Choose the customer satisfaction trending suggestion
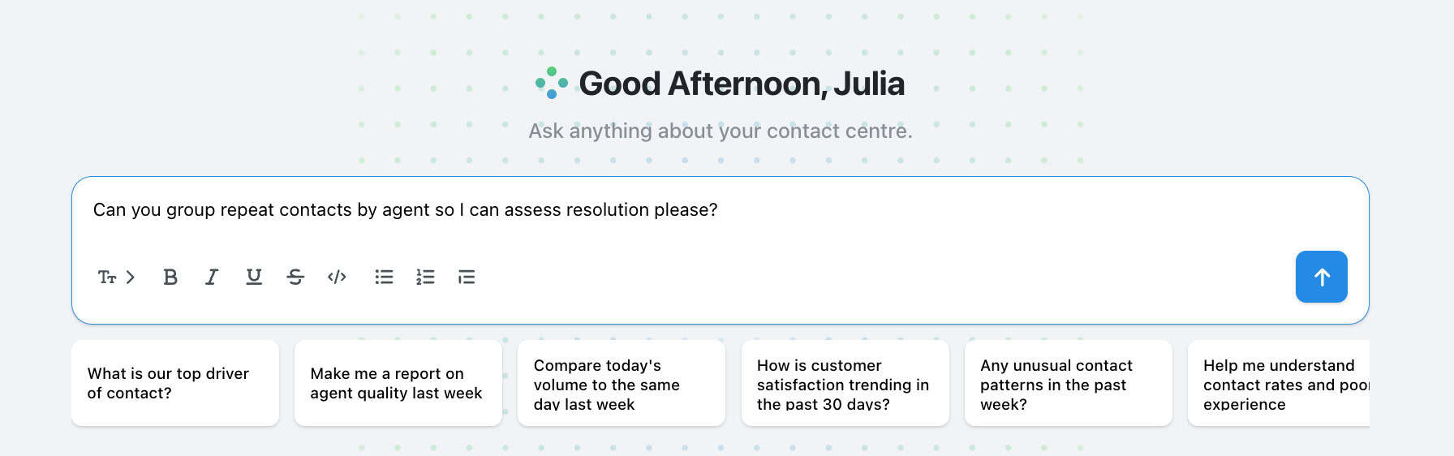Image resolution: width=1454 pixels, height=456 pixels. 845,383
